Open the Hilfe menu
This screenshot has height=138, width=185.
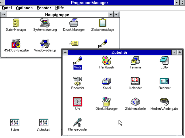click(x=59, y=8)
